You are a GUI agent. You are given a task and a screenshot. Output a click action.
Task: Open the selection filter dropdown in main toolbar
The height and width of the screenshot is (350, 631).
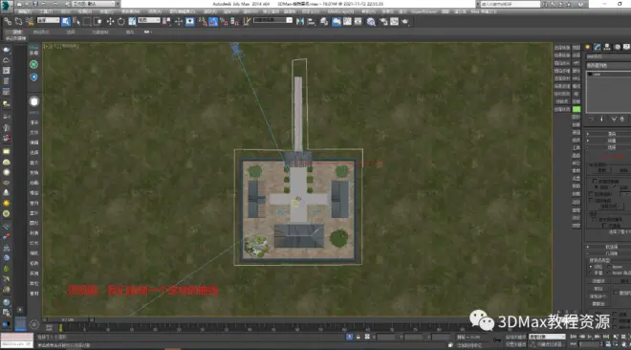48,20
